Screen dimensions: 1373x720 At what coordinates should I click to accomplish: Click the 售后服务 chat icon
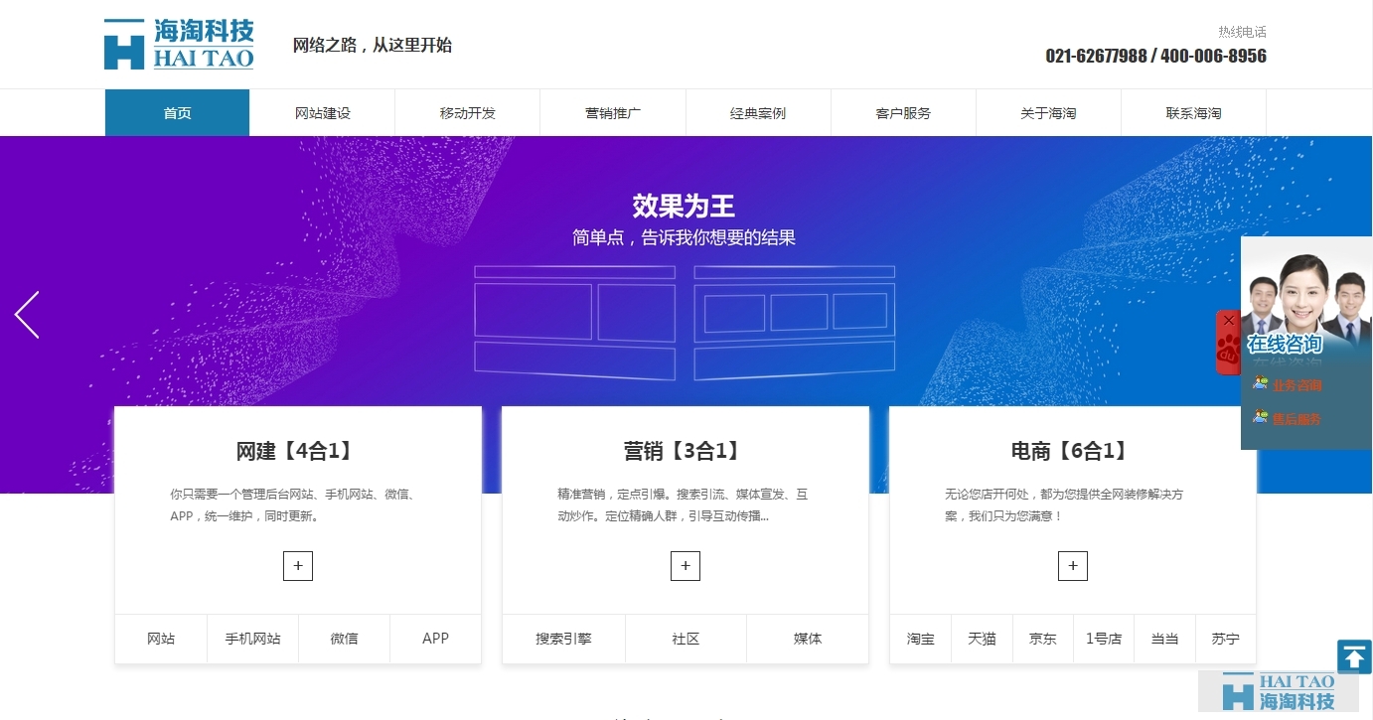[x=1261, y=418]
